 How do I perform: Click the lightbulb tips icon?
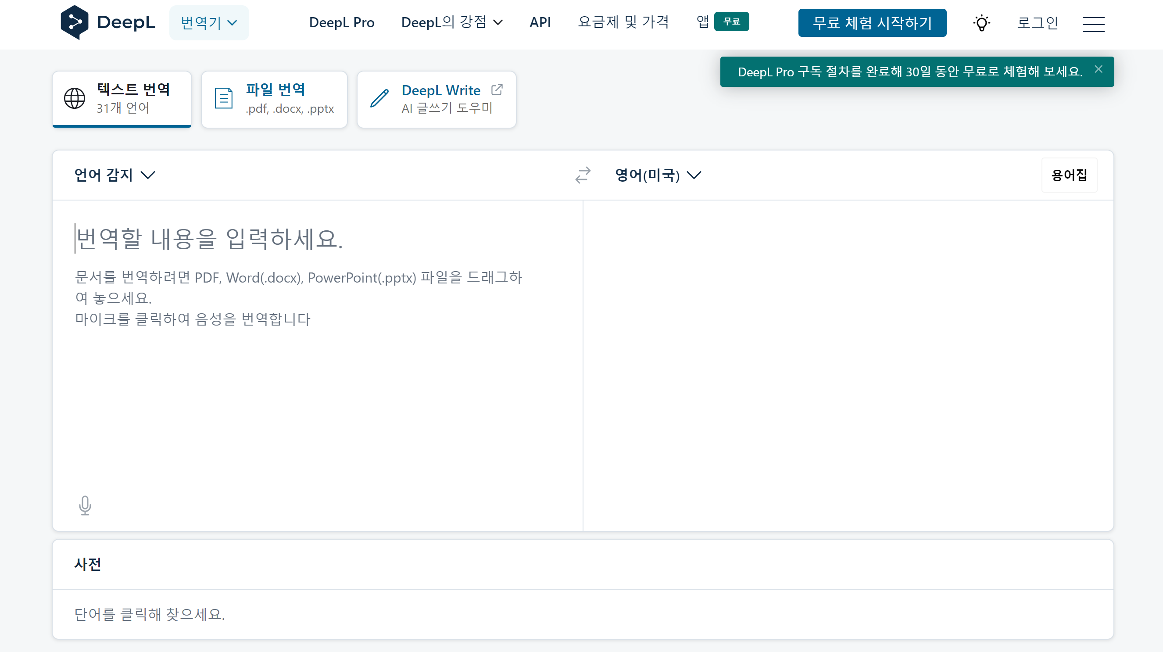pyautogui.click(x=981, y=22)
